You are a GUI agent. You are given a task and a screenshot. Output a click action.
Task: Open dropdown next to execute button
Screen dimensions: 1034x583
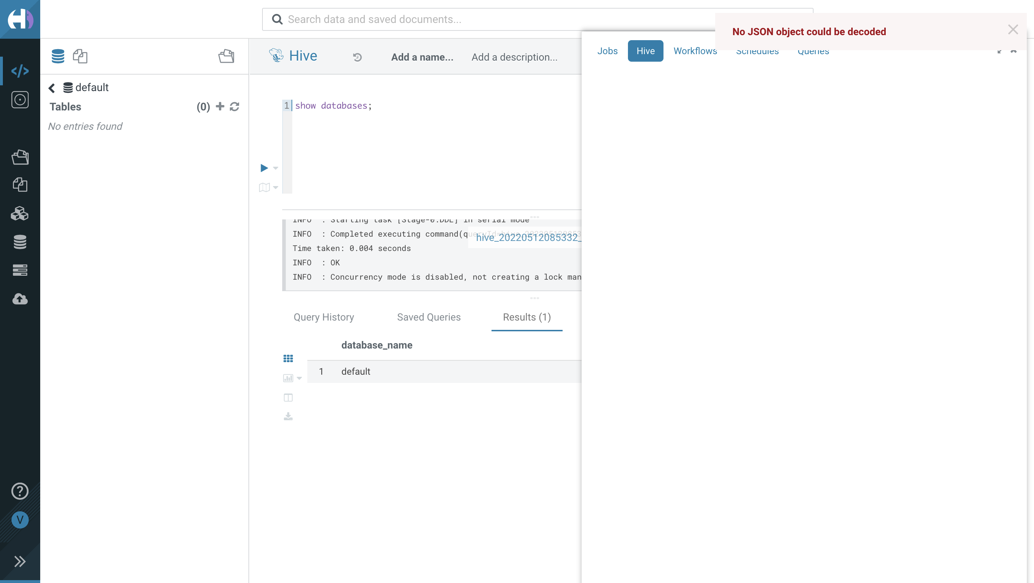click(276, 168)
